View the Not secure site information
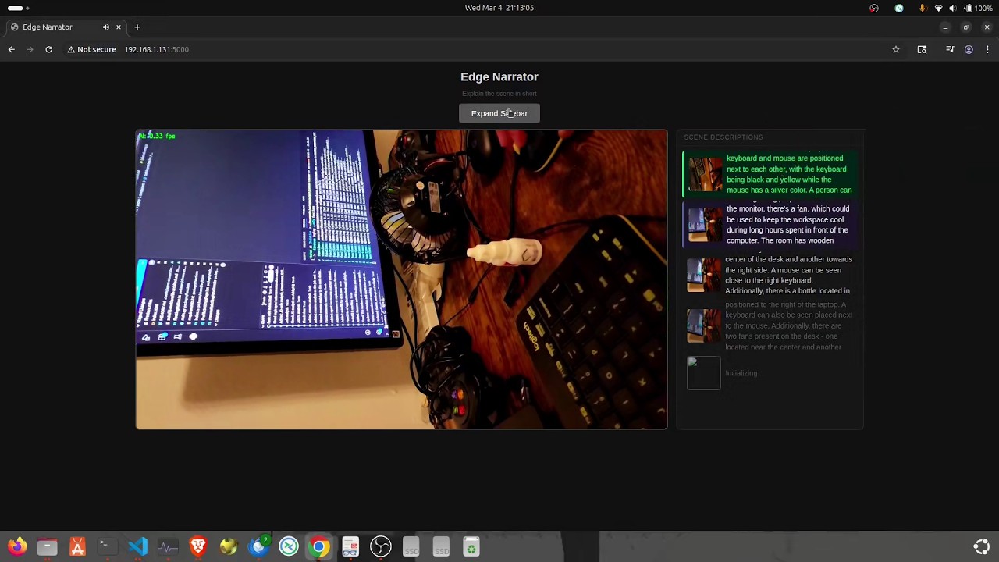The height and width of the screenshot is (562, 999). click(91, 49)
